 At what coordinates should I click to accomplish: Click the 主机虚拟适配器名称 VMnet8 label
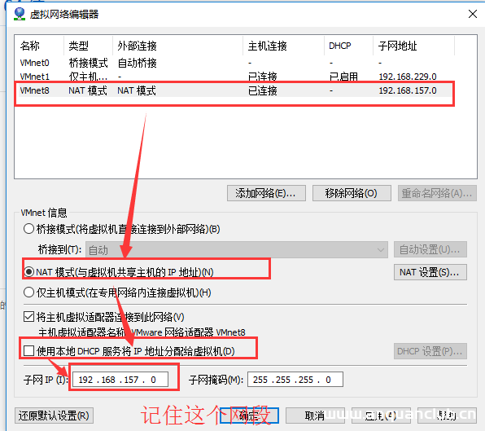click(x=142, y=332)
